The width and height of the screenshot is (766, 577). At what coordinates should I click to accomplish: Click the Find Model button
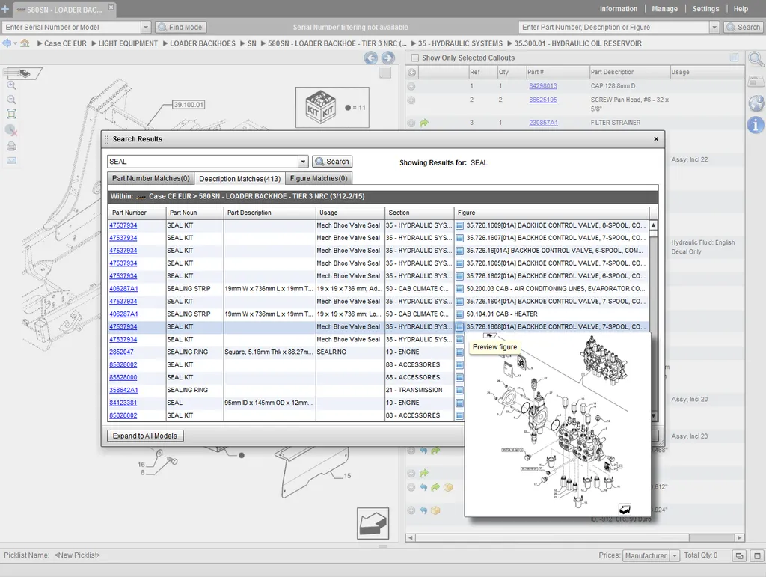point(181,28)
